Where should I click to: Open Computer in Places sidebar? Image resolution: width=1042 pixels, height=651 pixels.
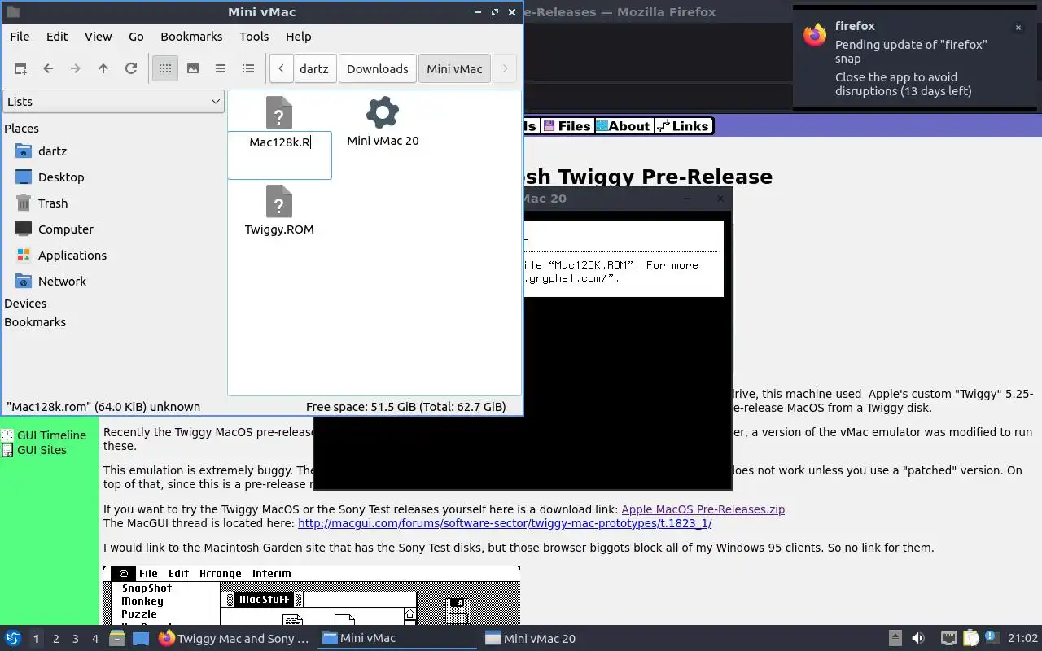click(x=66, y=229)
